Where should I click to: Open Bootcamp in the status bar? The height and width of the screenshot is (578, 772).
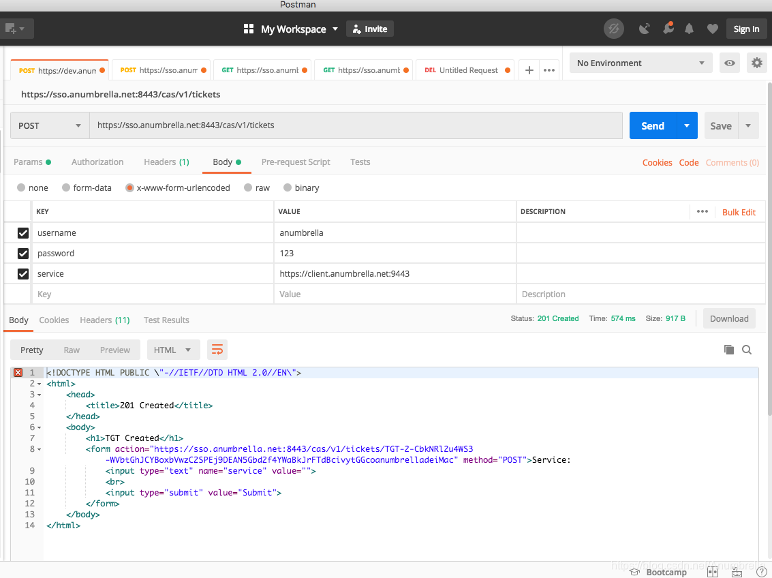[x=658, y=572]
